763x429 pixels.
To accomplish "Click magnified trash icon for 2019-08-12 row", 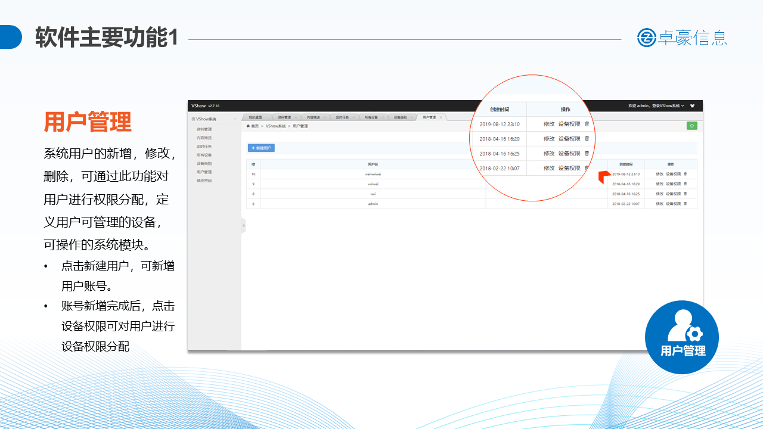I will click(x=587, y=124).
